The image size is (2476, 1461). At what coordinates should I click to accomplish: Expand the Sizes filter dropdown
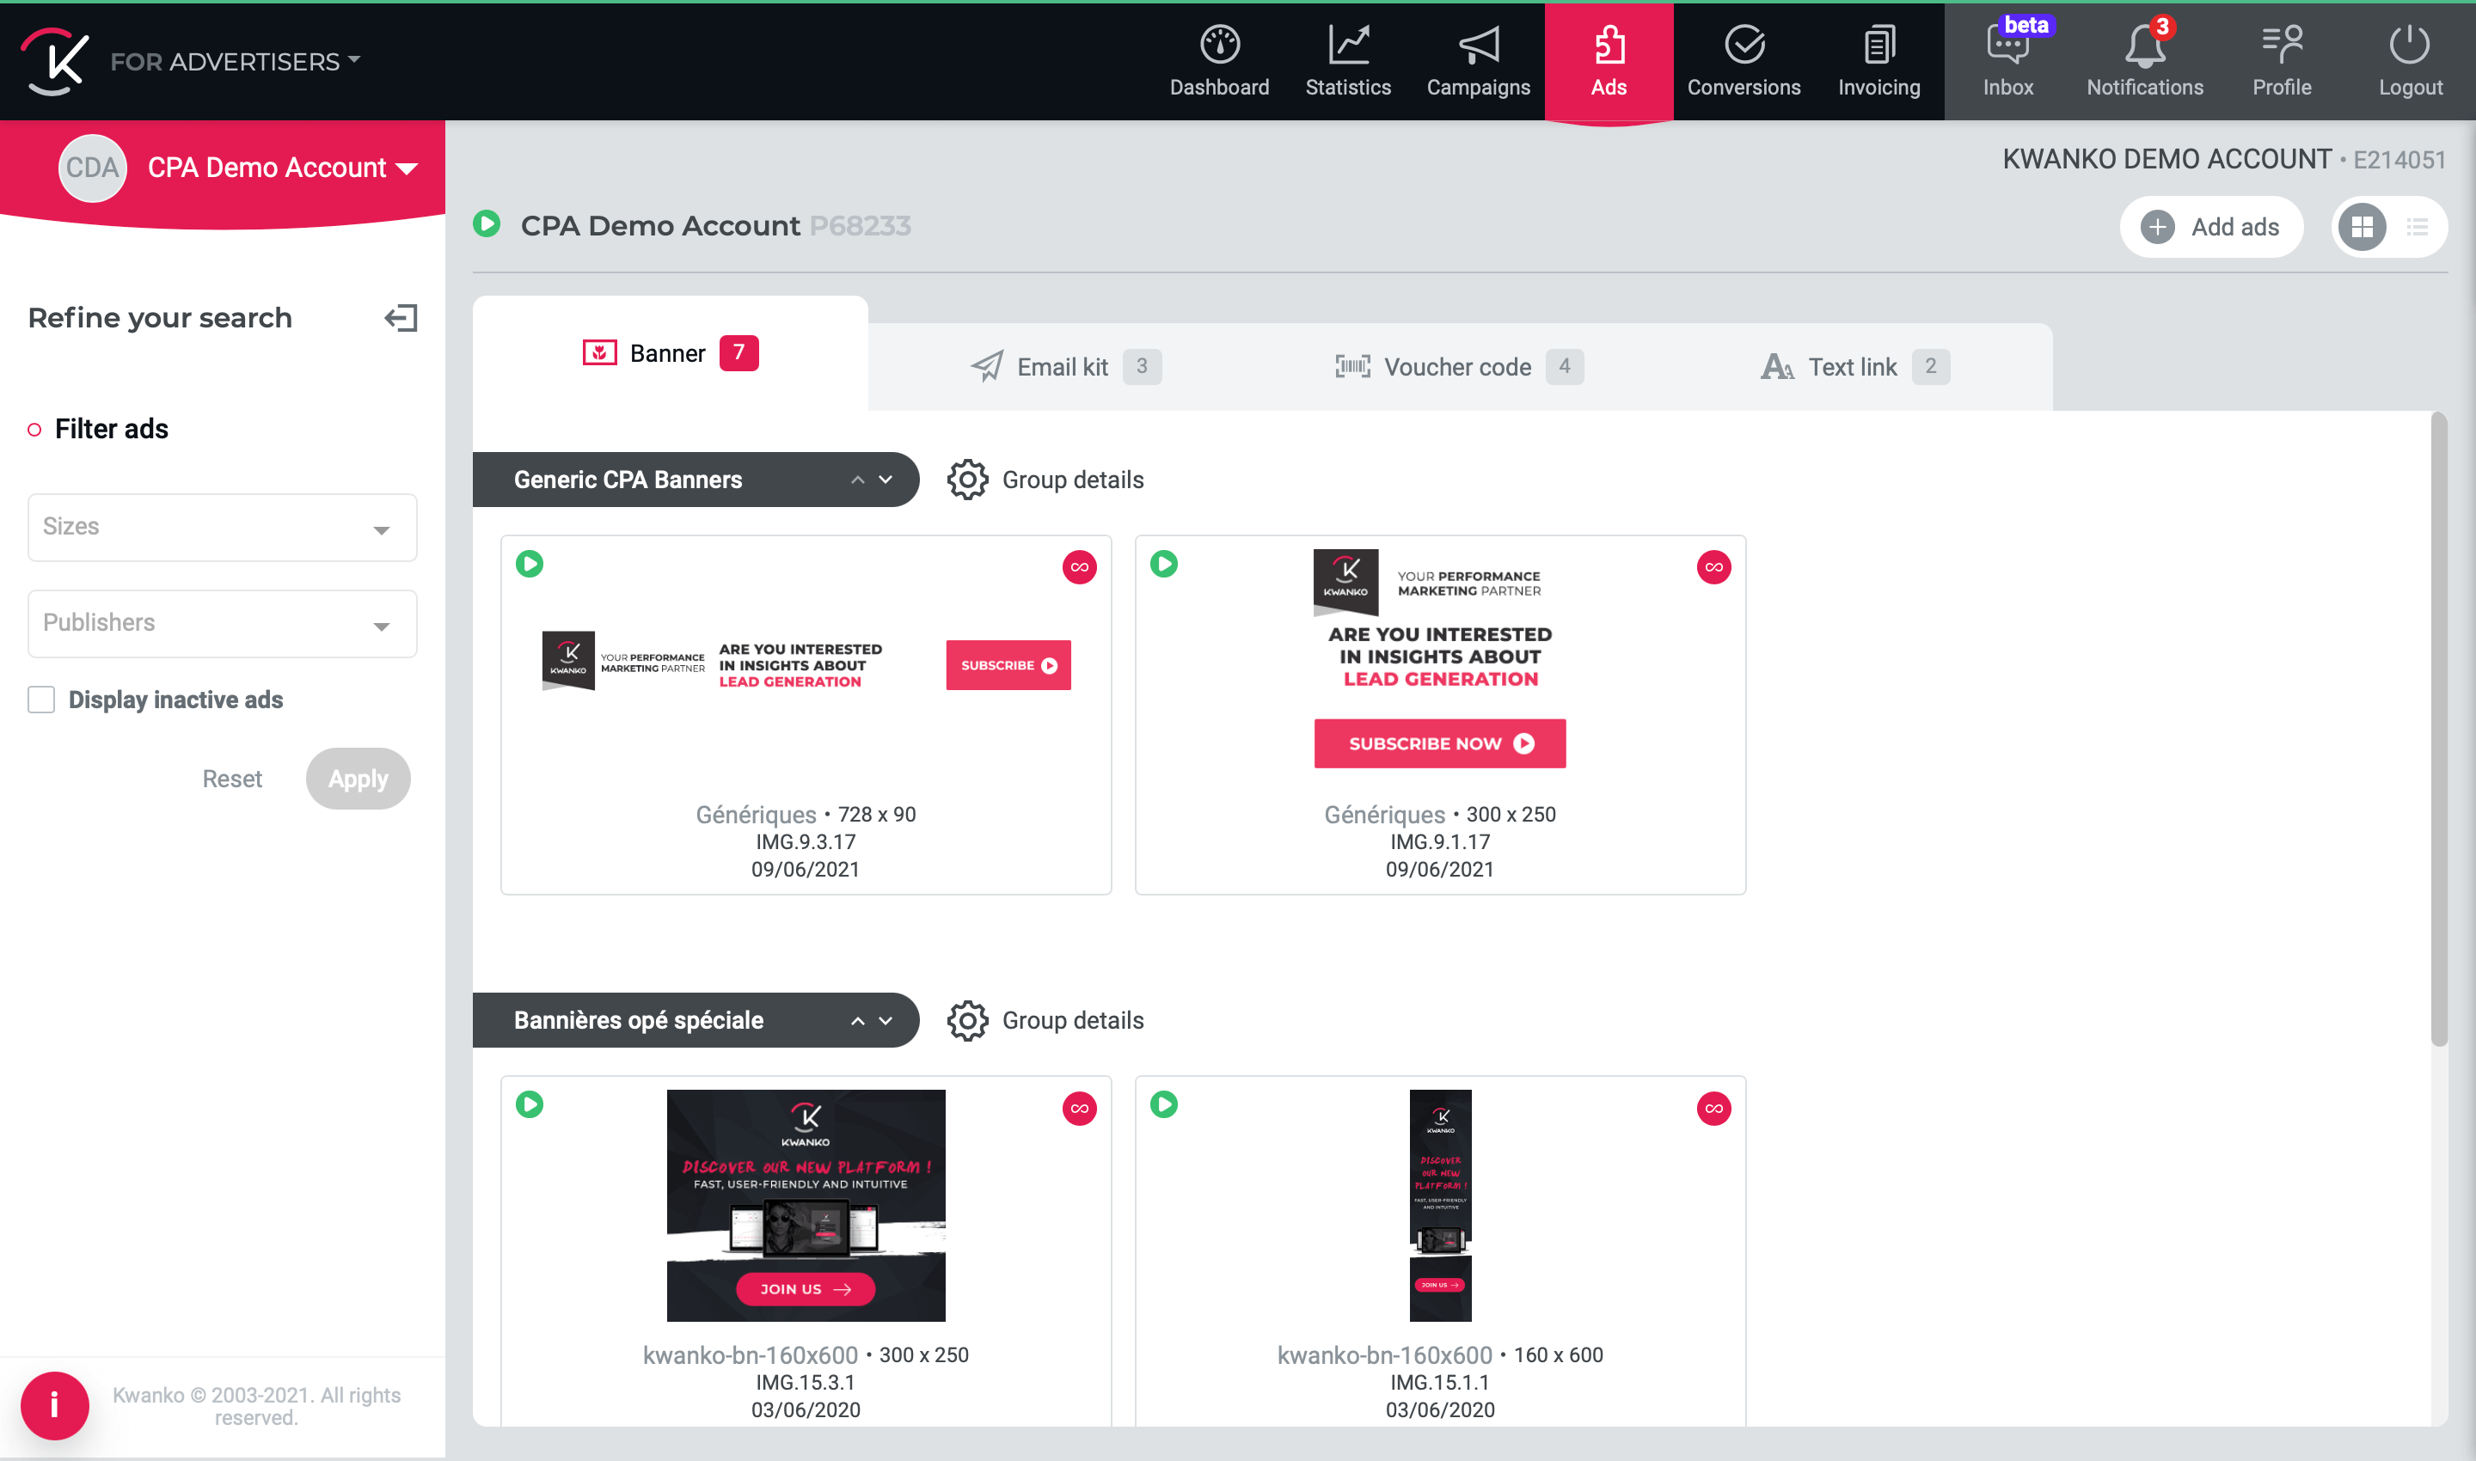(223, 527)
